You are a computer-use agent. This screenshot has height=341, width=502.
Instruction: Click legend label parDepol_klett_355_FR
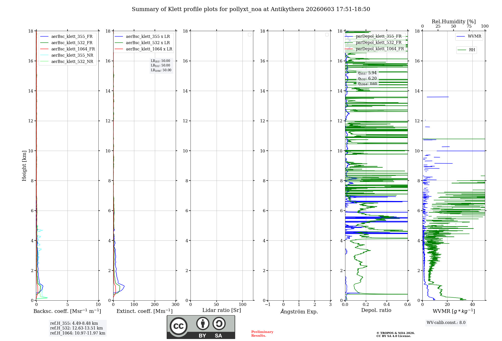[379, 36]
